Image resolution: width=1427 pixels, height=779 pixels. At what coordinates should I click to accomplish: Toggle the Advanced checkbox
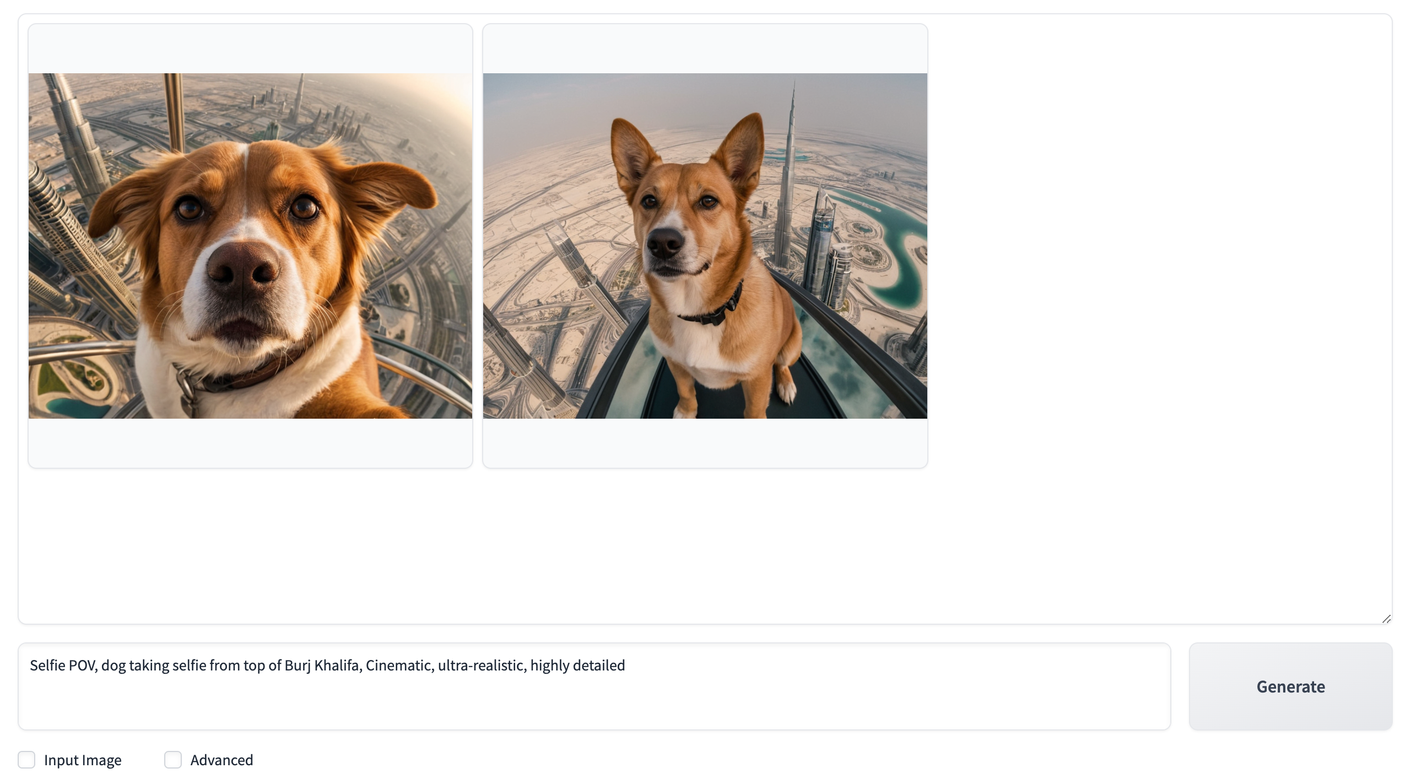[x=173, y=760]
